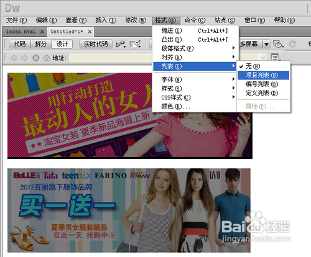Switch to the index.html document tab

[x=21, y=32]
